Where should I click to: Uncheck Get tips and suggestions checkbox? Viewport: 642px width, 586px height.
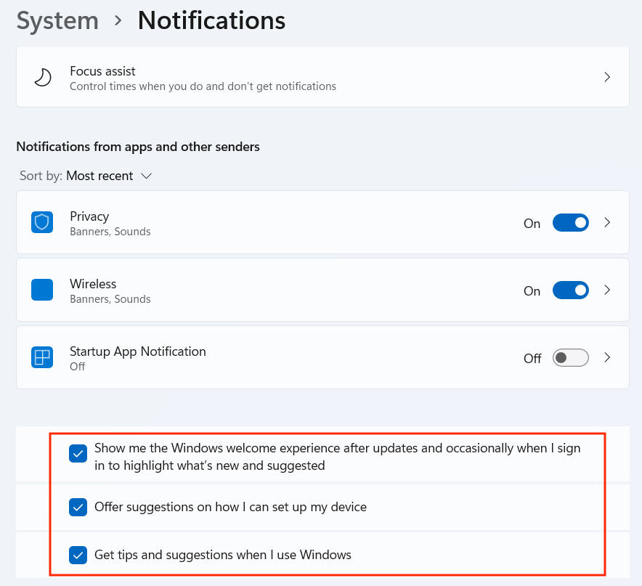[x=78, y=556]
